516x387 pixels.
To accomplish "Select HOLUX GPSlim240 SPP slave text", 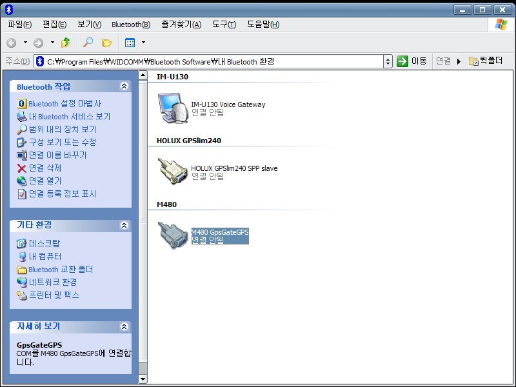I will tap(234, 168).
